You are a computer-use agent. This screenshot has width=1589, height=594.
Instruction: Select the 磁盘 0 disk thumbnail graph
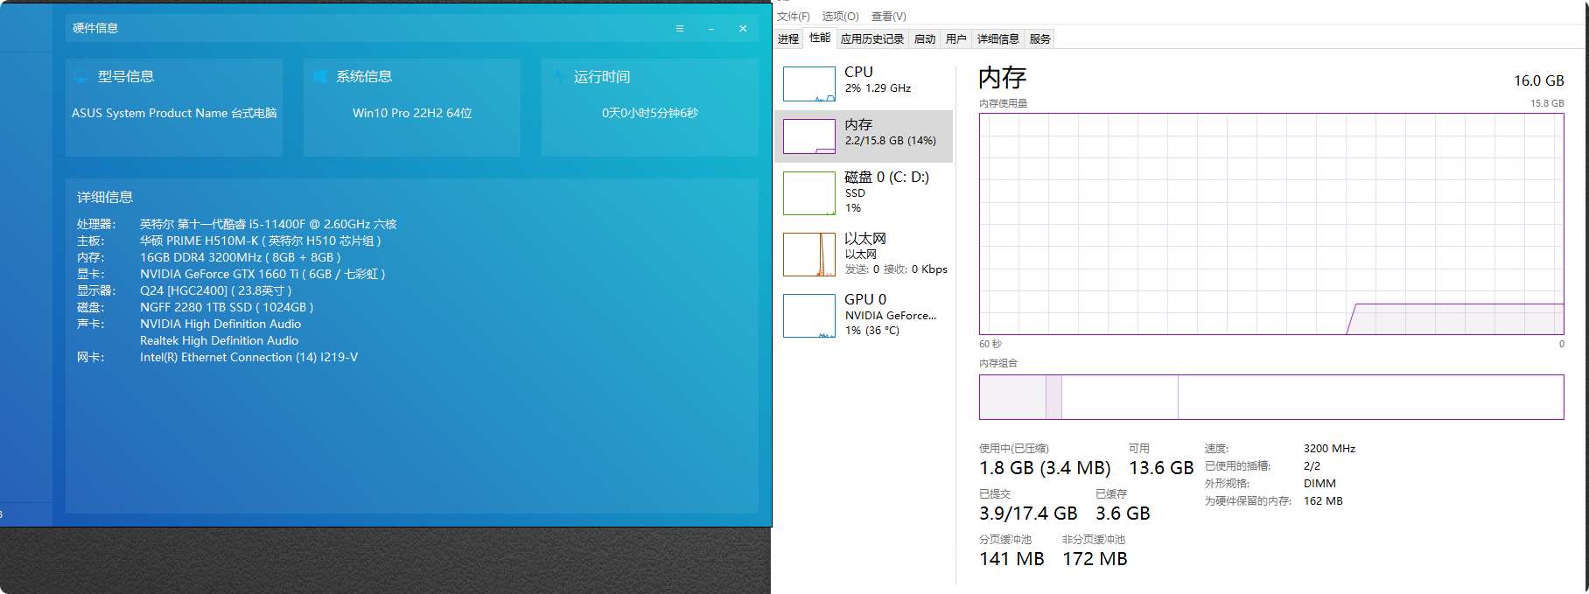click(809, 193)
